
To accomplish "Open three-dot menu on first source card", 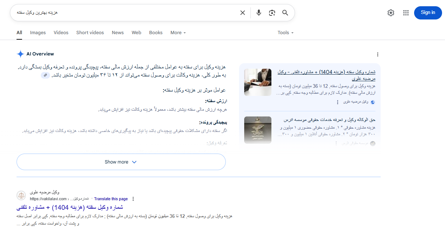I will tap(337, 102).
